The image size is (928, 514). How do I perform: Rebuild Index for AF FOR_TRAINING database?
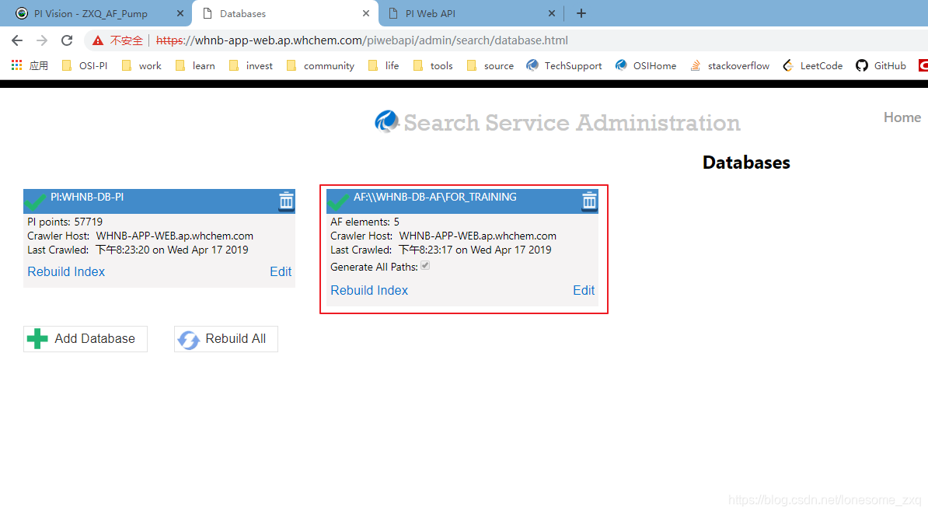[x=369, y=291]
